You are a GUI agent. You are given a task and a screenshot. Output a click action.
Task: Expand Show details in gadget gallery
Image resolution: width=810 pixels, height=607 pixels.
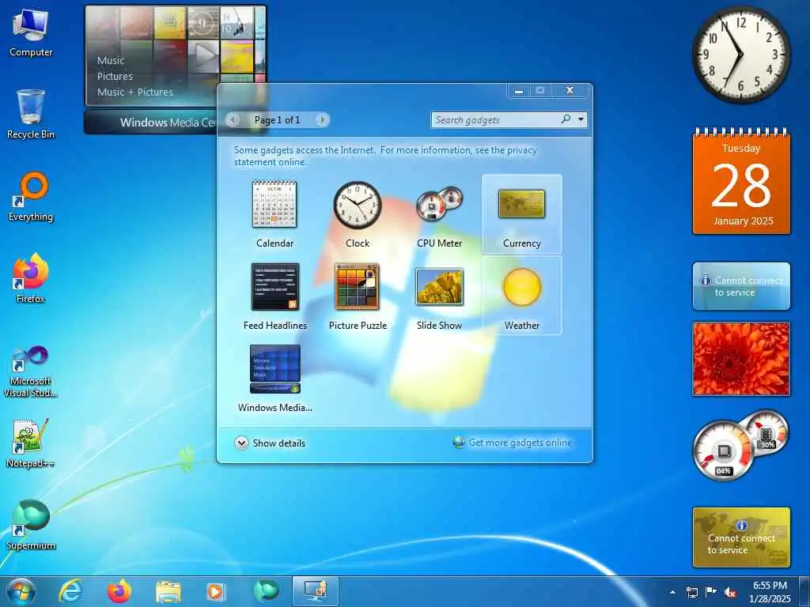(x=270, y=443)
